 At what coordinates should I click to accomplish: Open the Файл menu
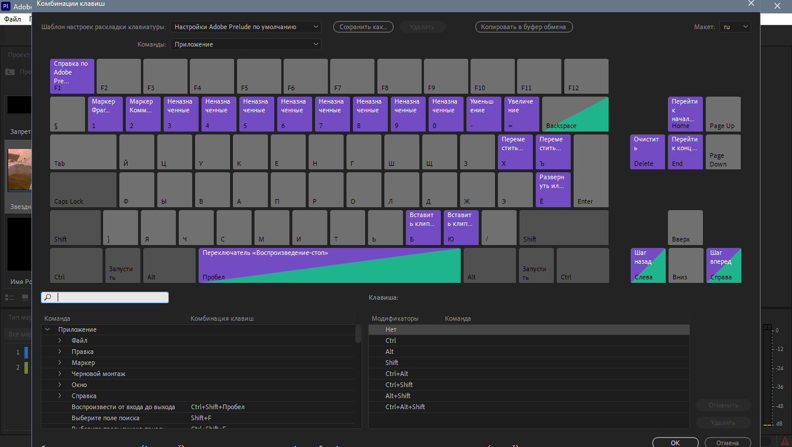(x=12, y=19)
